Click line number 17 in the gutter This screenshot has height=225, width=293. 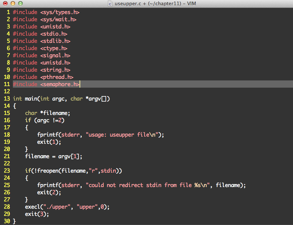(7, 127)
